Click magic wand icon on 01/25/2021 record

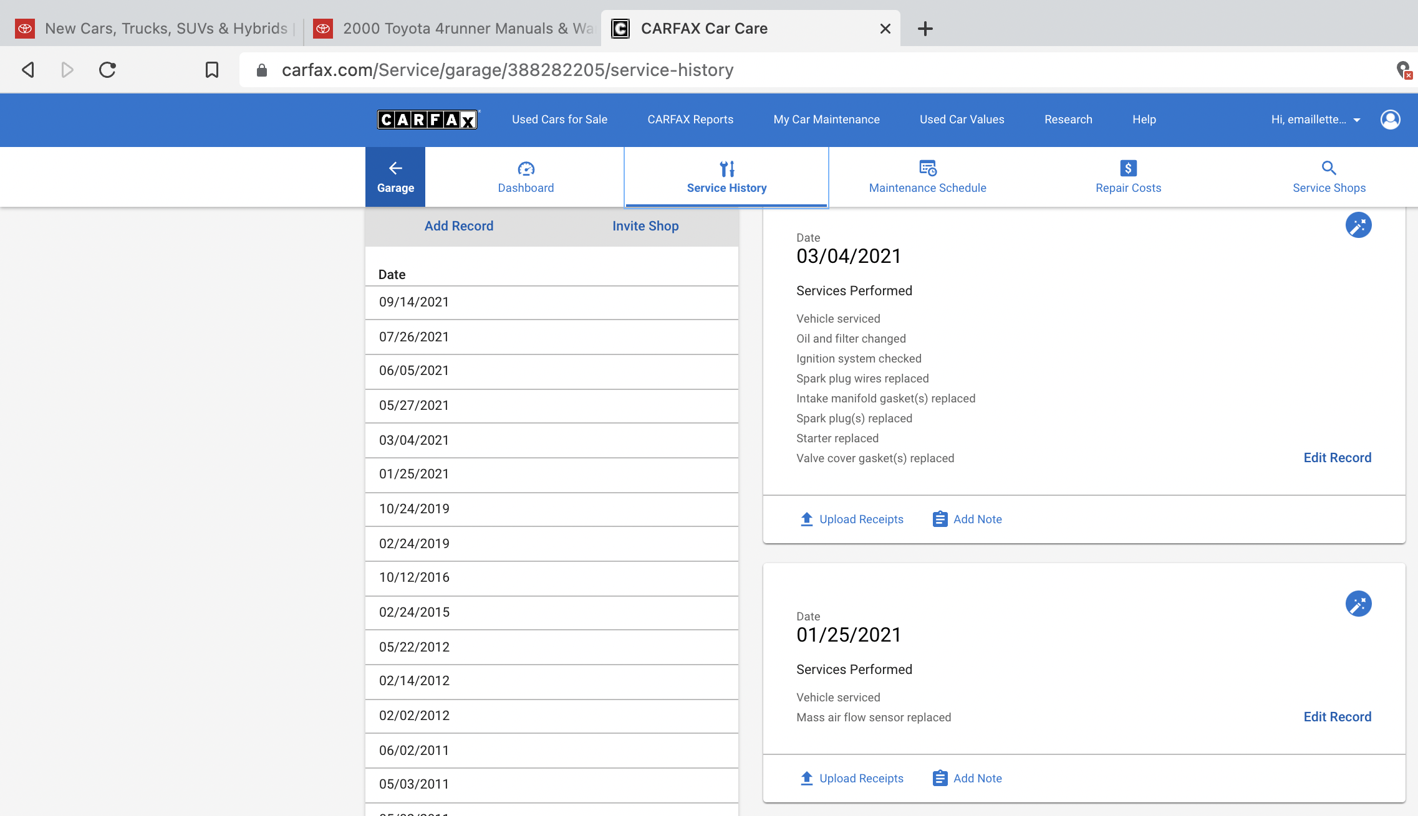[1358, 604]
